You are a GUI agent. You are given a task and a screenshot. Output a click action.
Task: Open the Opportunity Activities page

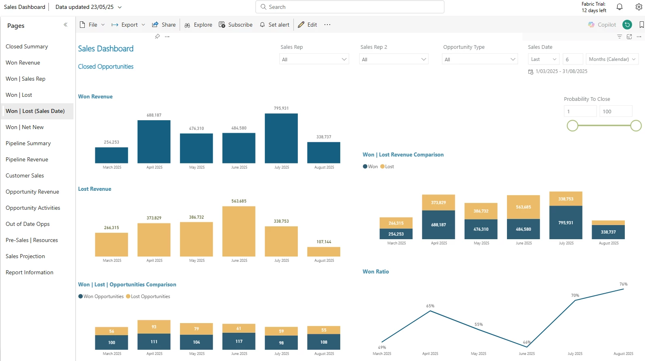[x=37, y=208]
